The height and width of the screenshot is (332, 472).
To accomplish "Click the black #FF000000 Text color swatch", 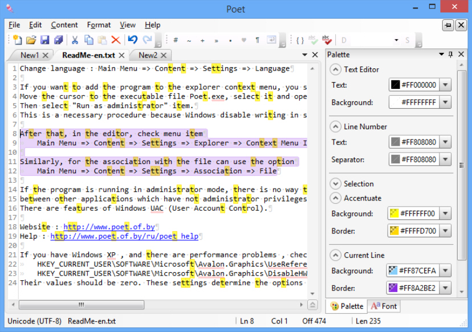I will [395, 85].
